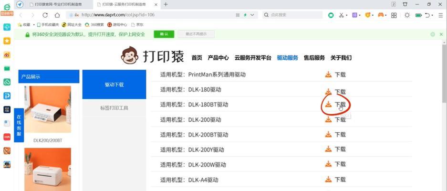Select the 标签打印工具 side tab
447x191 pixels.
click(x=114, y=108)
